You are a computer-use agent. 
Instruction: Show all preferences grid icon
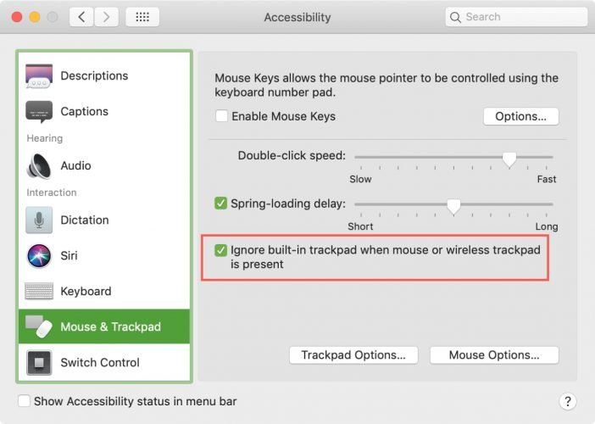pyautogui.click(x=142, y=17)
